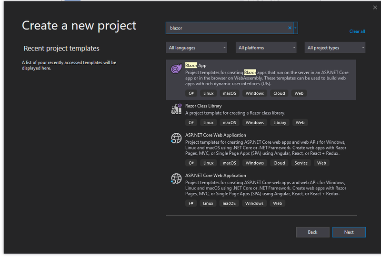Close the Create a new project dialog

point(375,8)
